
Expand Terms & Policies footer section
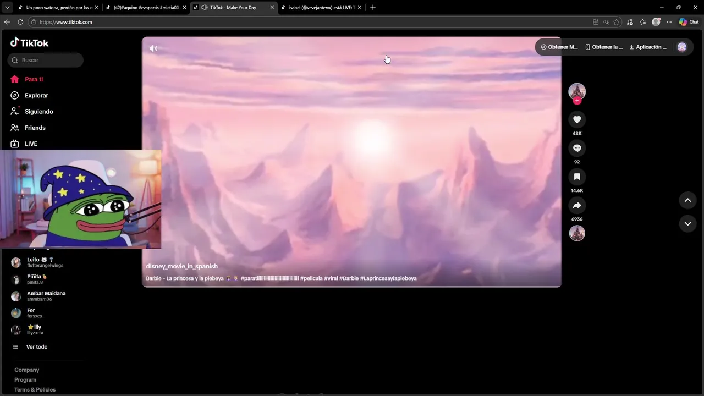pyautogui.click(x=35, y=390)
